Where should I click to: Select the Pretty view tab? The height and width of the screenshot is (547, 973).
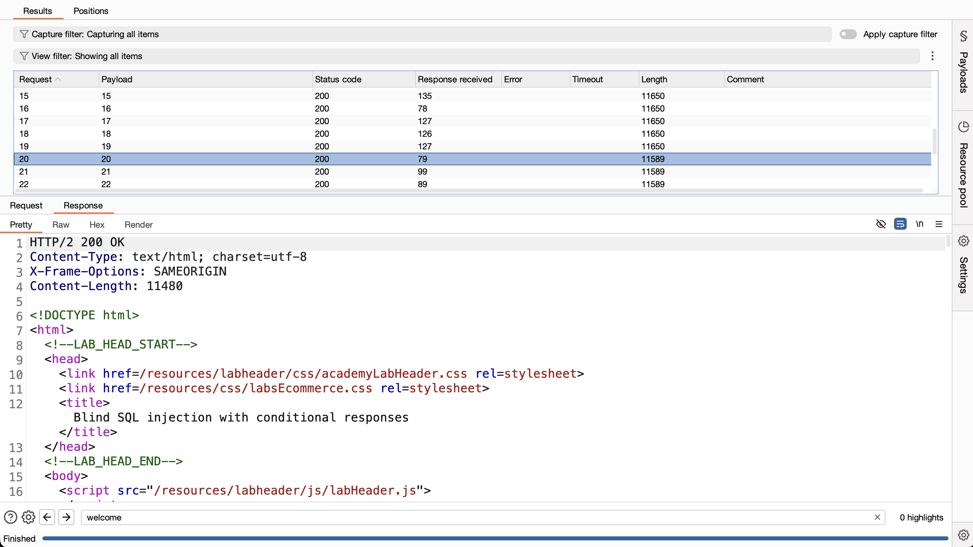pos(21,225)
